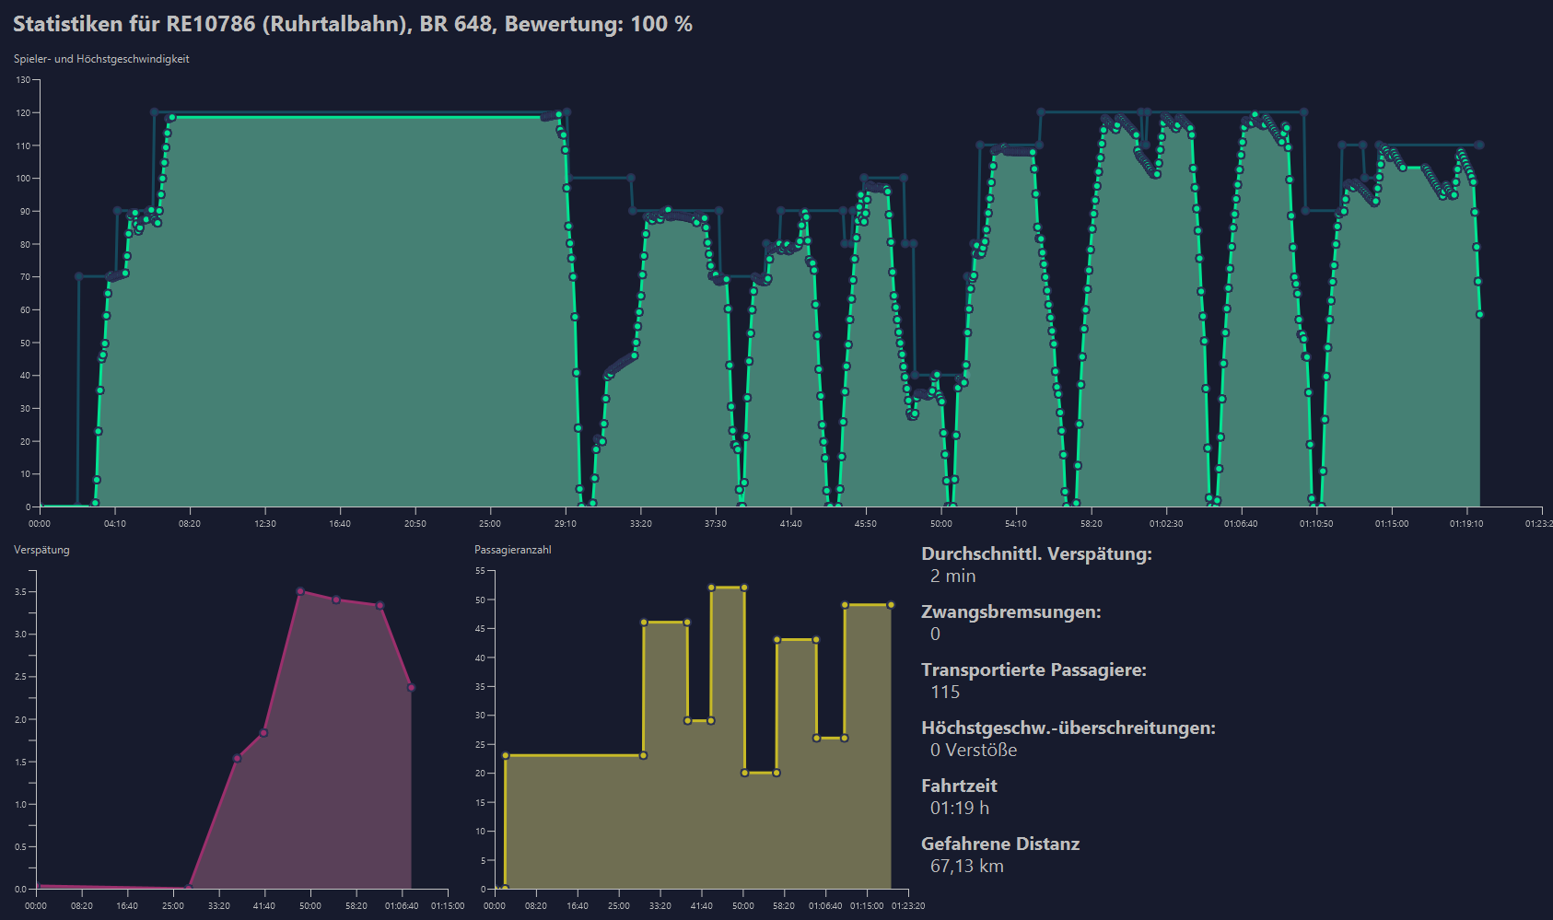The image size is (1553, 920).
Task: Click the Fahrtzeit value 01:19 h
Action: (960, 808)
